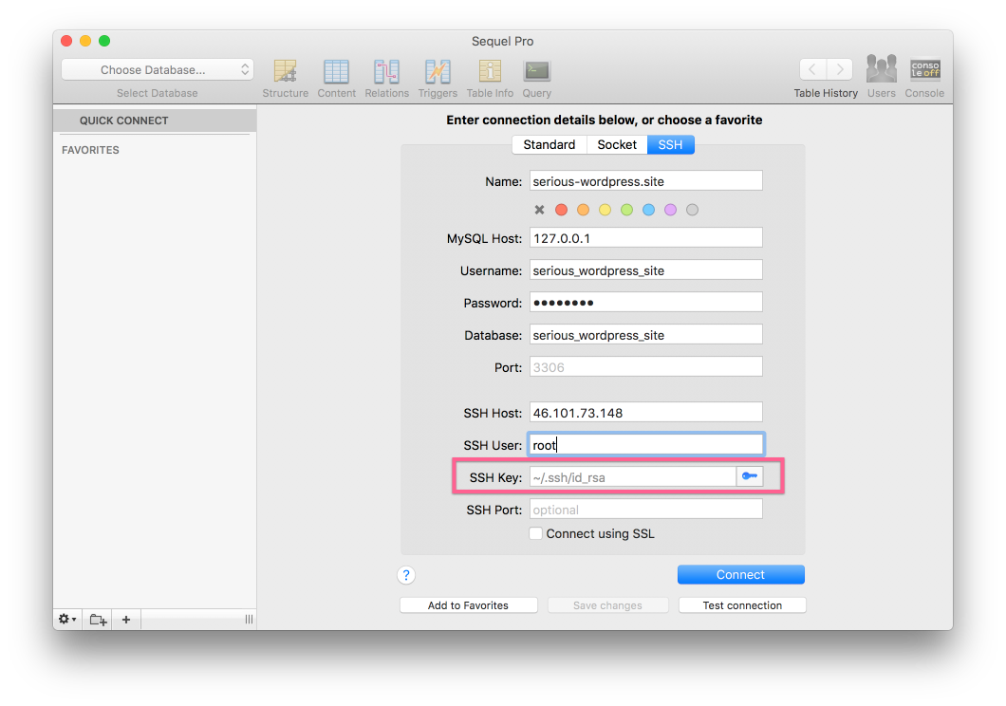Click the Database input field
Viewport: 1006px width, 706px height.
click(x=646, y=335)
